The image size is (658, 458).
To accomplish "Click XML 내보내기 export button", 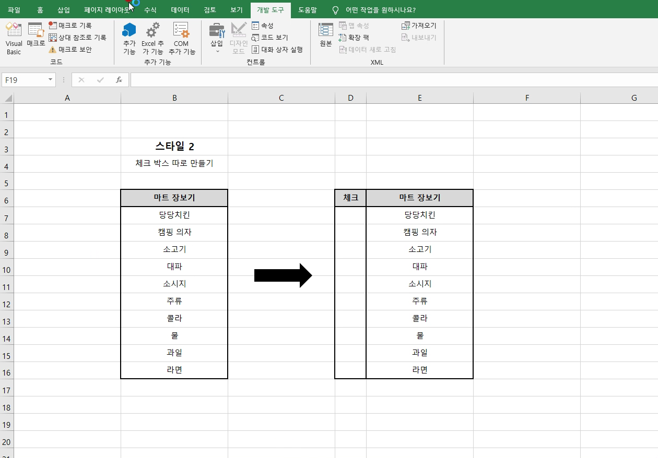I will (419, 38).
